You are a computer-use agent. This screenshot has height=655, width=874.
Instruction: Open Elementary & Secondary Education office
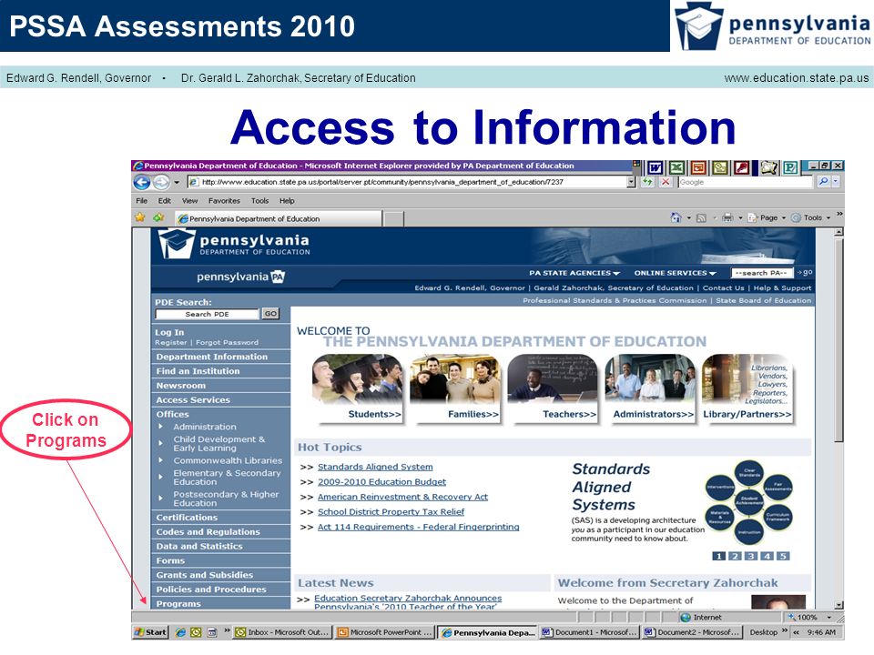click(x=227, y=478)
